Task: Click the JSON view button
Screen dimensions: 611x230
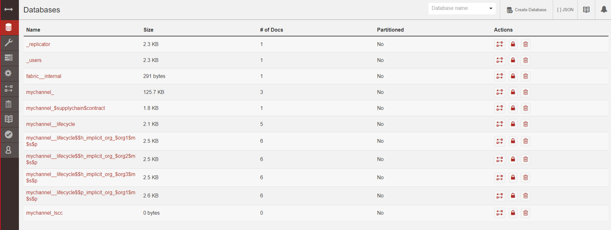Action: [x=565, y=10]
